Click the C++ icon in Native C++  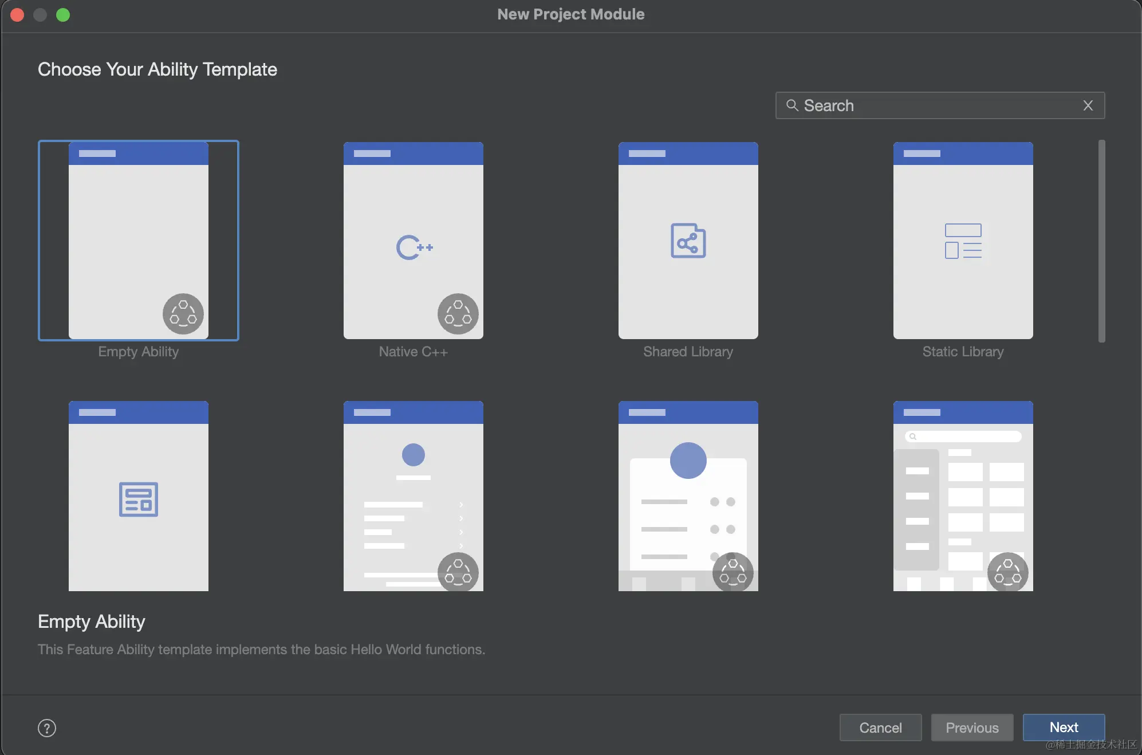click(x=414, y=247)
